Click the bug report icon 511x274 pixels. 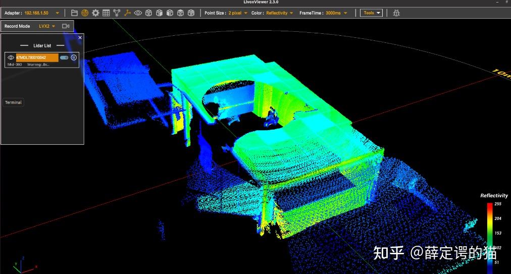pyautogui.click(x=396, y=13)
